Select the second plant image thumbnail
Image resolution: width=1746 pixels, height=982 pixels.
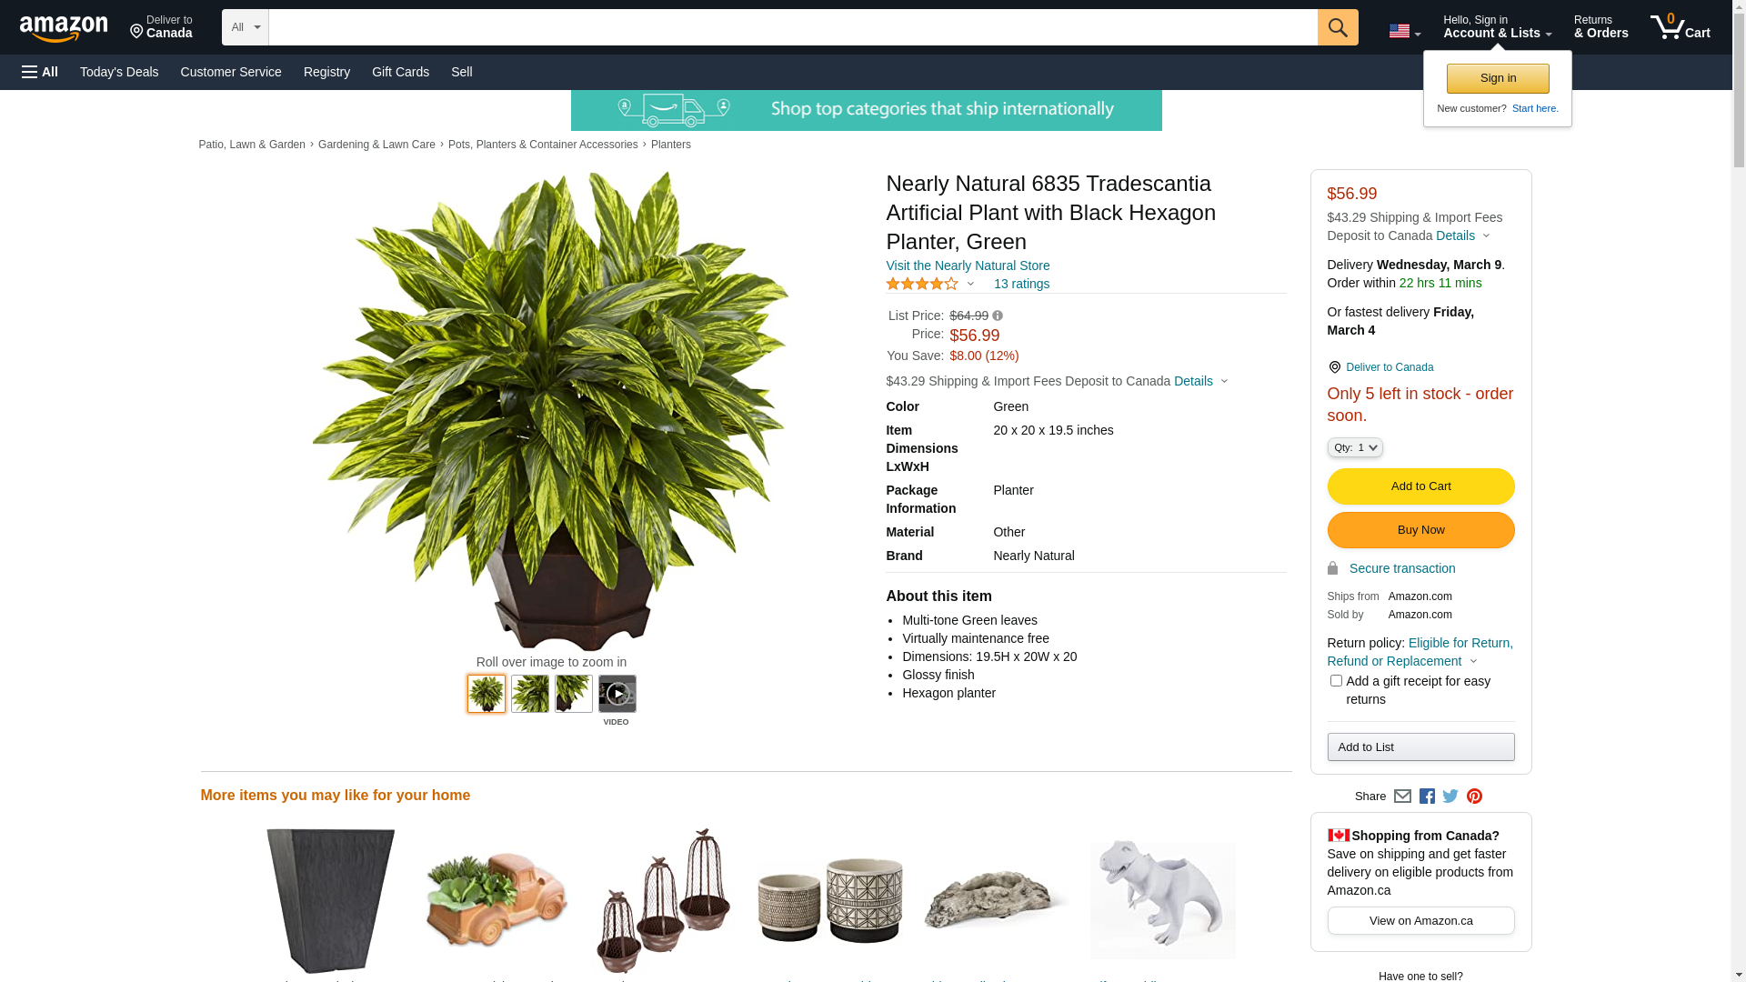pyautogui.click(x=530, y=694)
